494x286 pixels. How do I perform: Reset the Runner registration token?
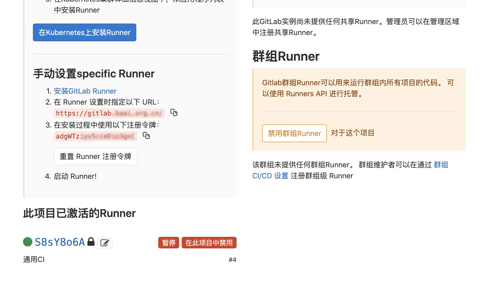click(95, 156)
